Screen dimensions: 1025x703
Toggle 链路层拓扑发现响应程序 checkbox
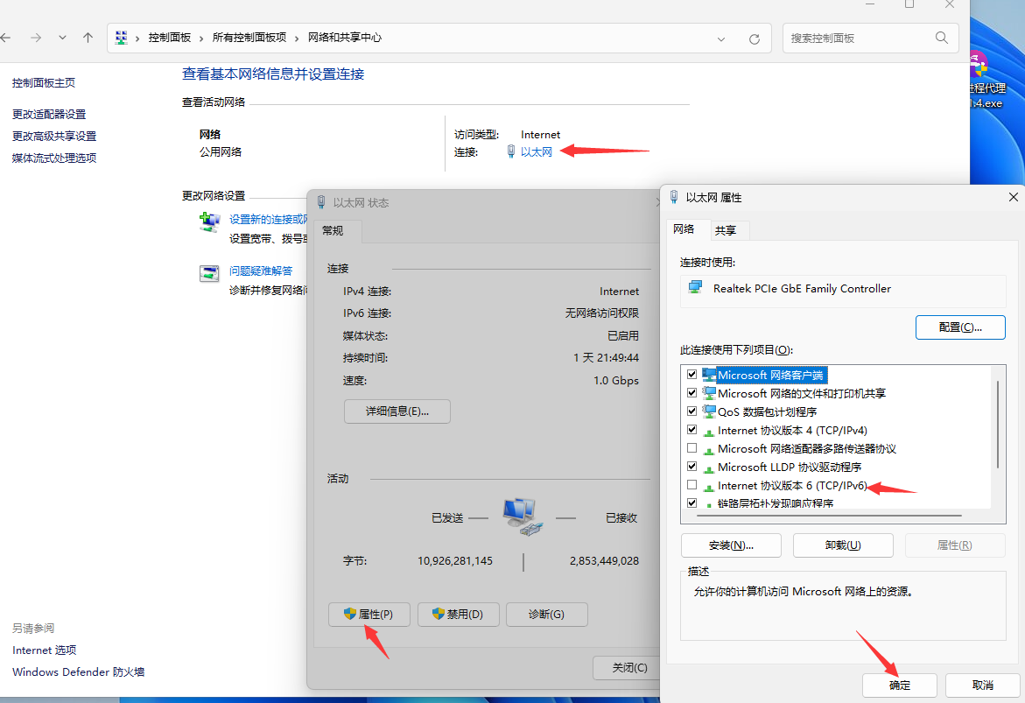692,503
